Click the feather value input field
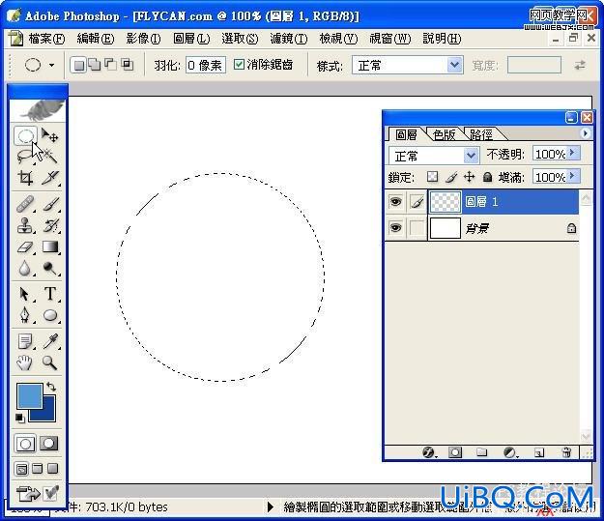604x521 pixels. pos(206,65)
